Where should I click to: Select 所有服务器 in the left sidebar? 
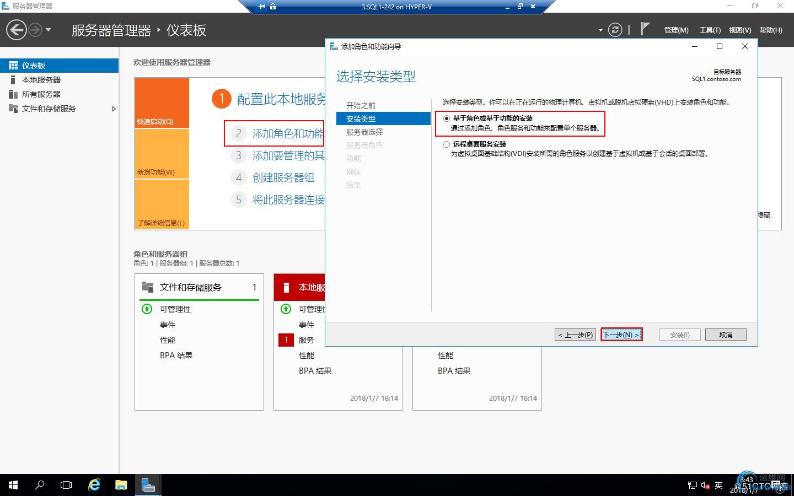pos(59,94)
